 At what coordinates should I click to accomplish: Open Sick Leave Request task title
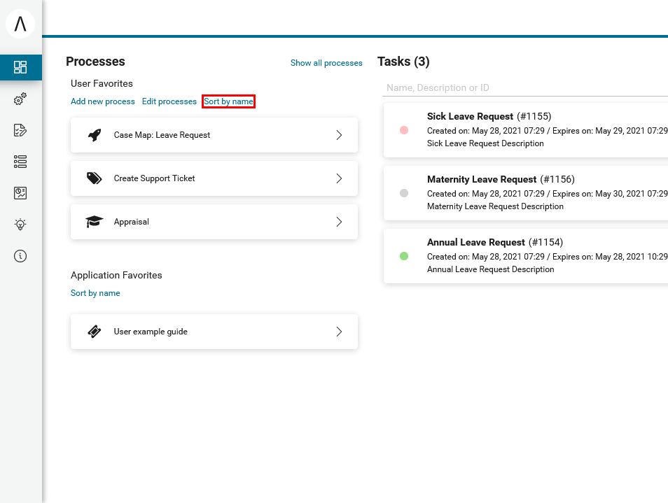tap(470, 117)
